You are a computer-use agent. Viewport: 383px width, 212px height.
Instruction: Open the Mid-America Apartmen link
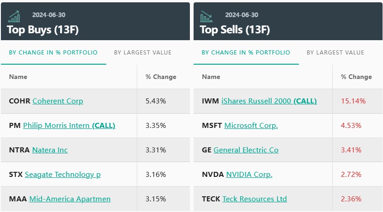(70, 199)
